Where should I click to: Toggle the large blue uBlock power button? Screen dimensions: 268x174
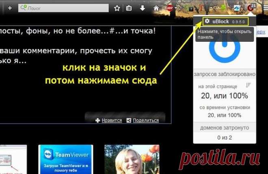point(225,49)
